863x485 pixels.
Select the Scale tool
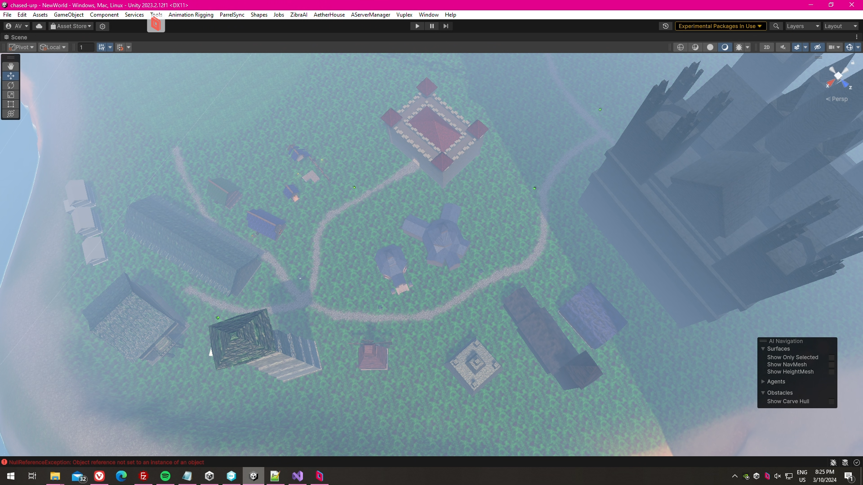pyautogui.click(x=11, y=95)
